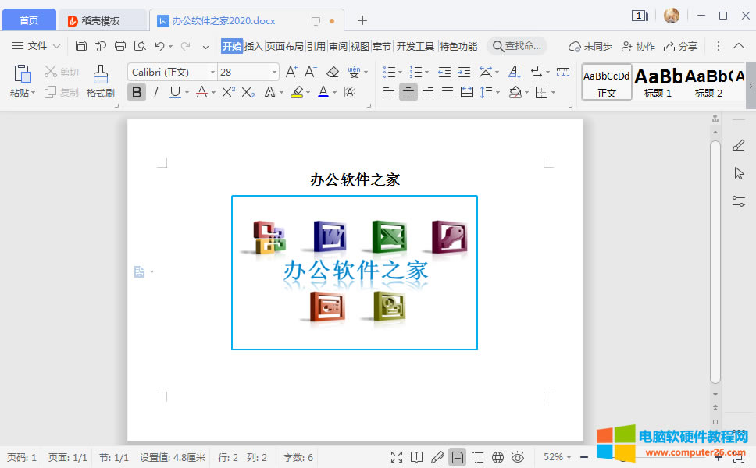
Task: Switch to Web layout view in status bar
Action: pos(497,457)
